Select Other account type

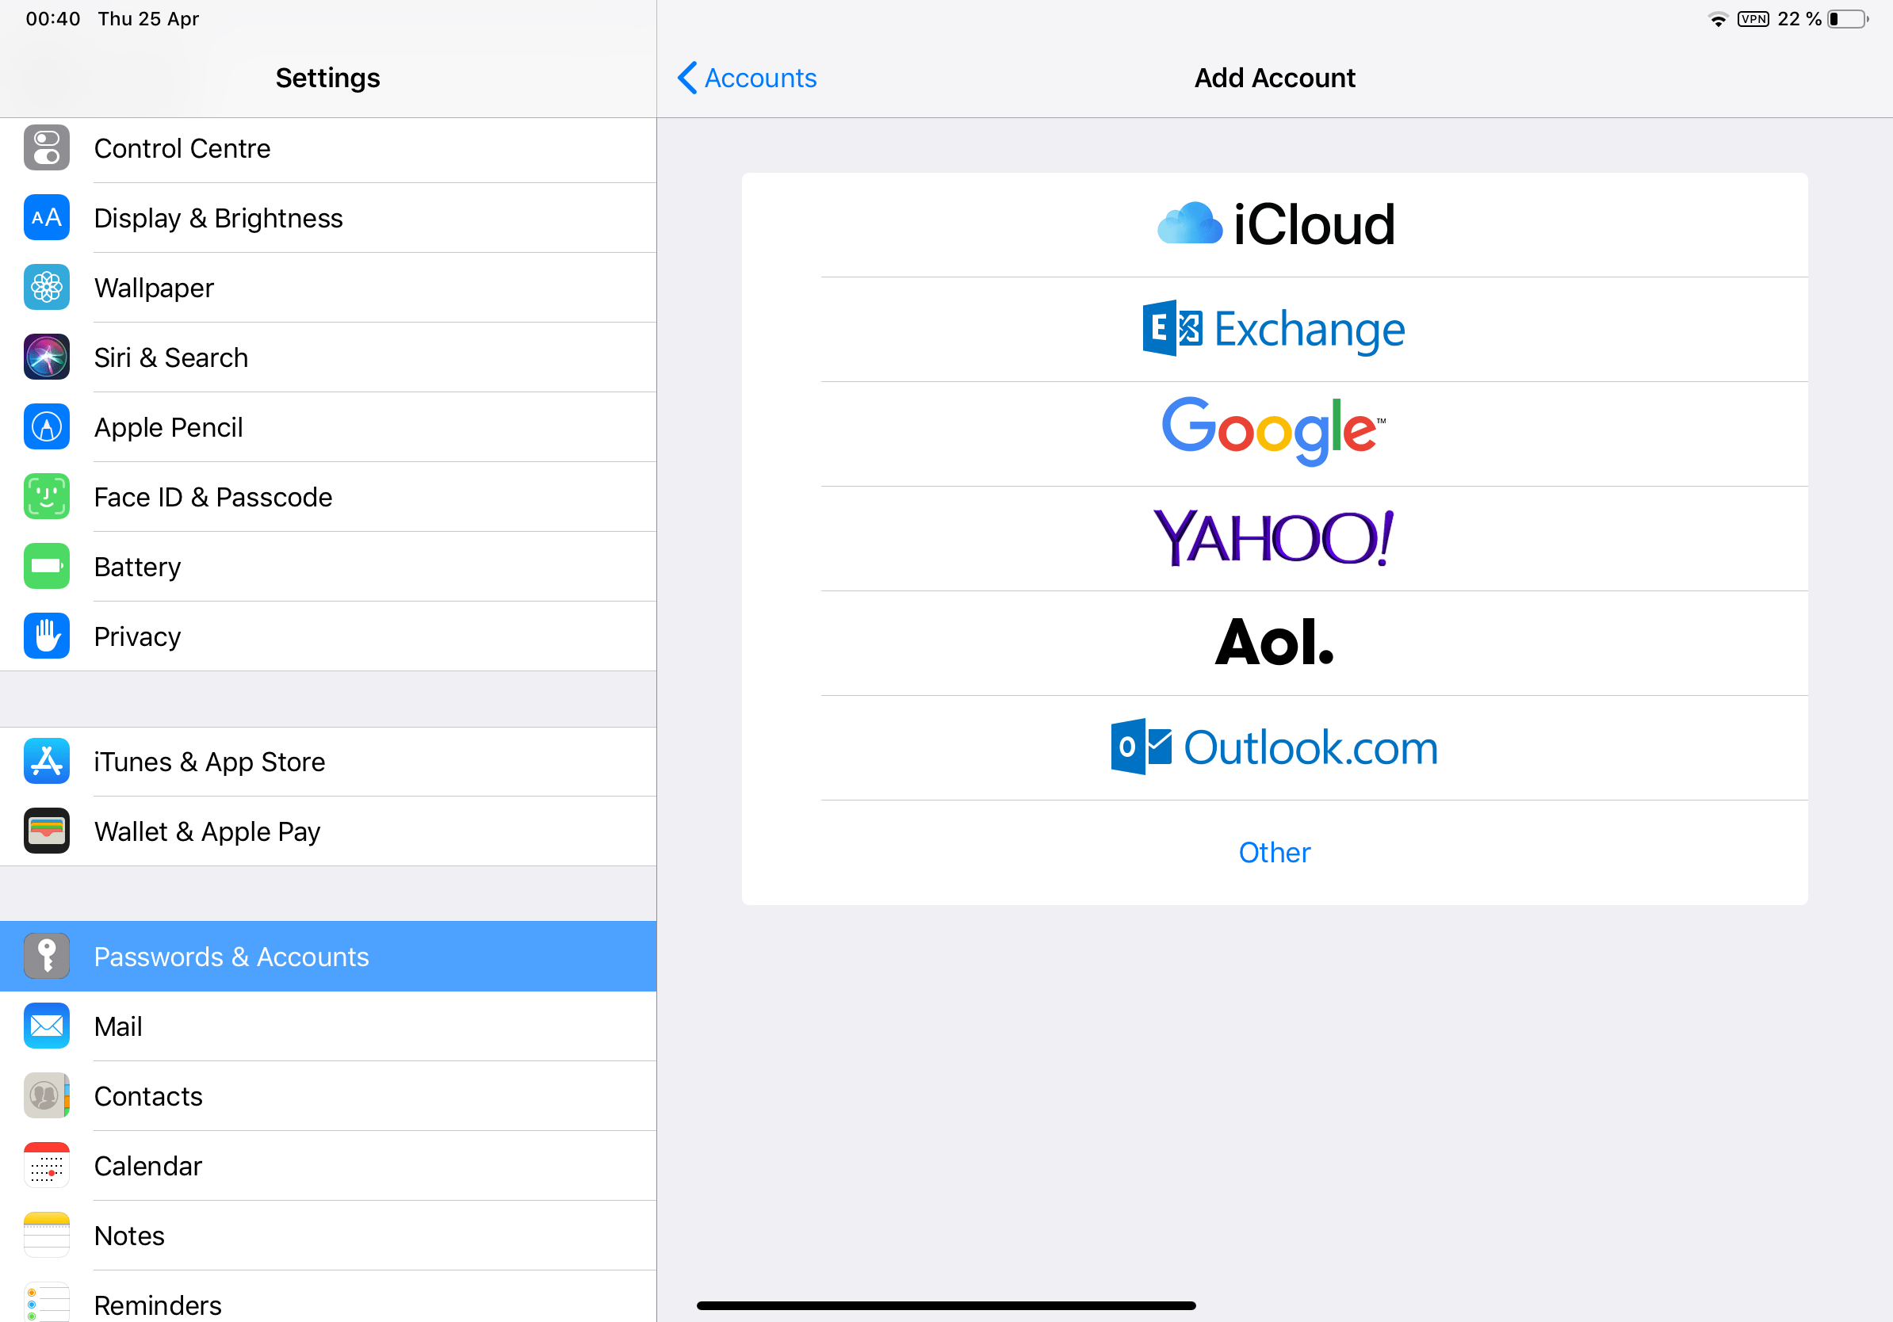1275,851
